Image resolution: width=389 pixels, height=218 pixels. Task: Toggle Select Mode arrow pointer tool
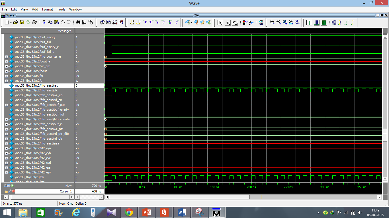pos(220,22)
